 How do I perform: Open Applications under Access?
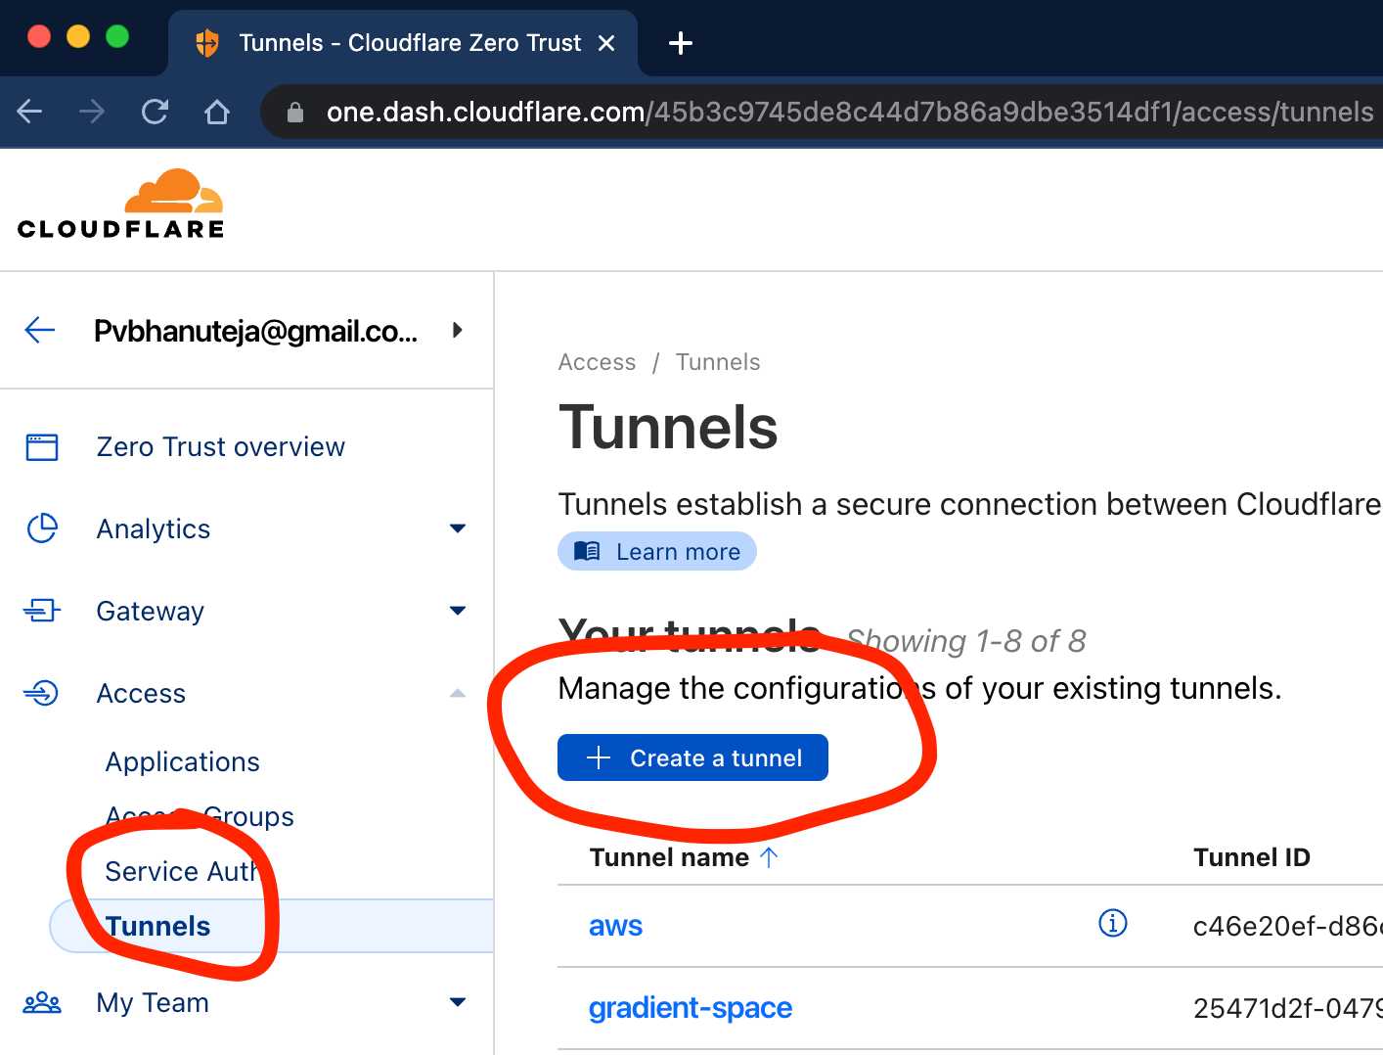coord(183,762)
